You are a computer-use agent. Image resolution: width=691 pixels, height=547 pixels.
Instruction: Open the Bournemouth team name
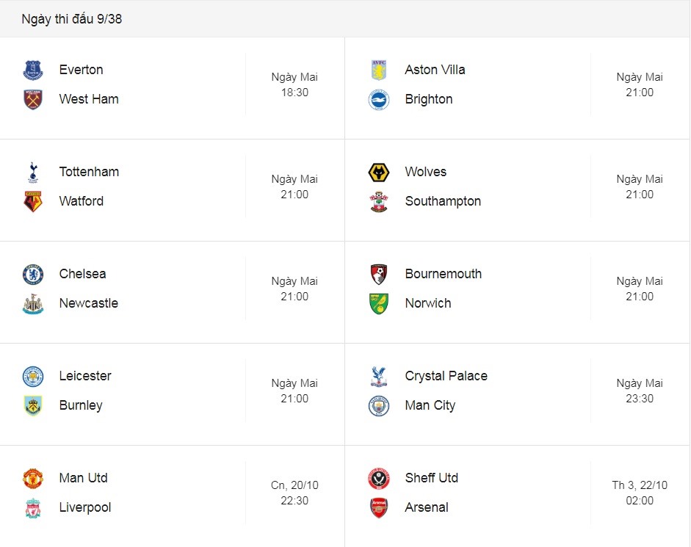tap(444, 274)
